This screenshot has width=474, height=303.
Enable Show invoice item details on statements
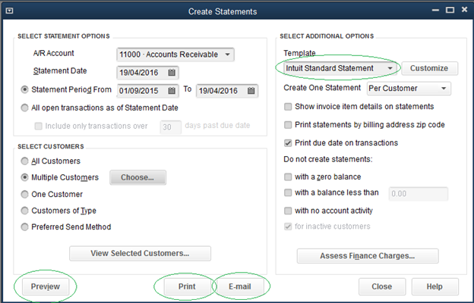point(288,107)
